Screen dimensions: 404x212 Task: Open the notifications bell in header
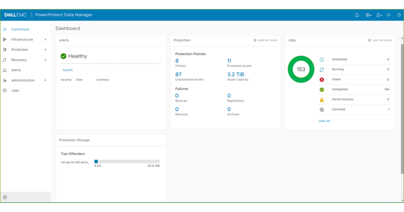click(357, 15)
